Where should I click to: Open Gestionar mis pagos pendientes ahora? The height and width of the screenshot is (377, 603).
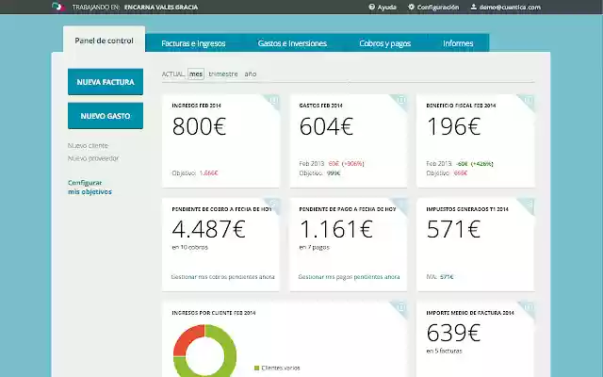click(x=349, y=276)
